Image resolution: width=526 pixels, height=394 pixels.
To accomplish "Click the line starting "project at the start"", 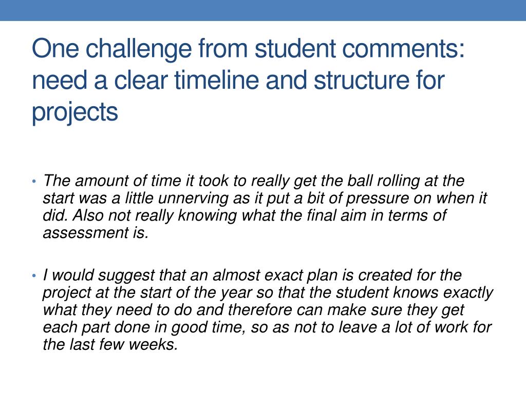I will (268, 293).
